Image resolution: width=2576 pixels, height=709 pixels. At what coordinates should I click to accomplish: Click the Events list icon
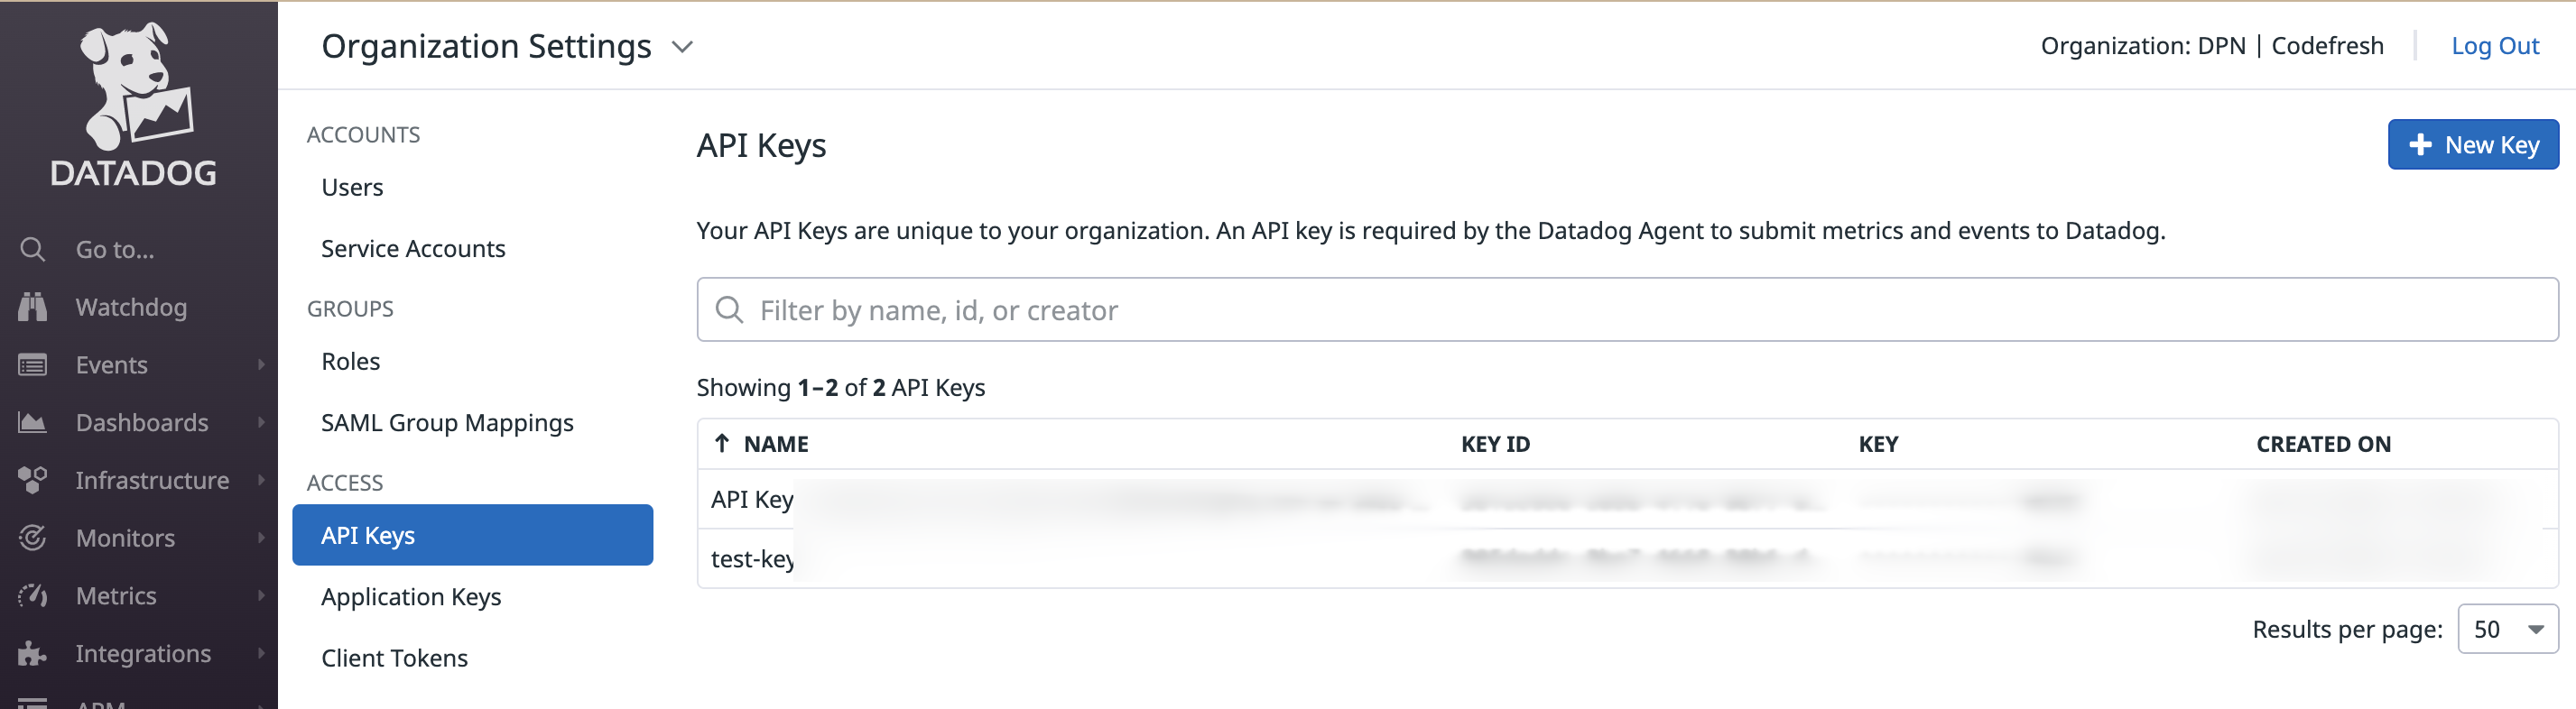pos(32,365)
